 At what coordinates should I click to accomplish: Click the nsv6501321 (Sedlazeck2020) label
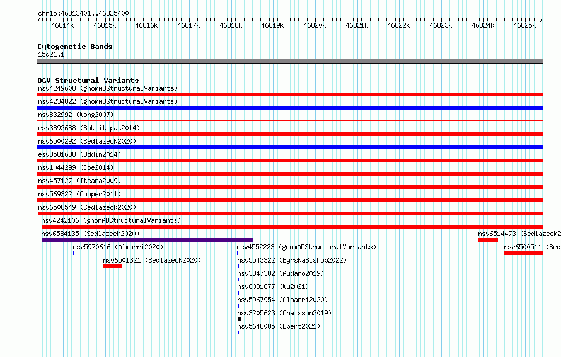pyautogui.click(x=152, y=260)
